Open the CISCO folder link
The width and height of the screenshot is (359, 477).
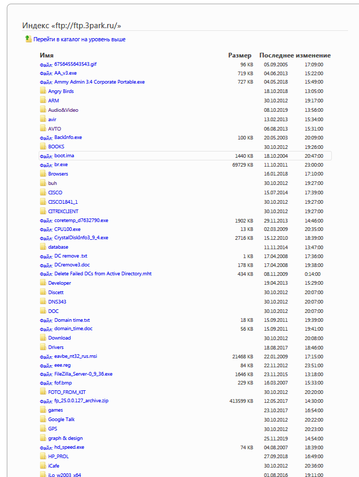pyautogui.click(x=55, y=193)
